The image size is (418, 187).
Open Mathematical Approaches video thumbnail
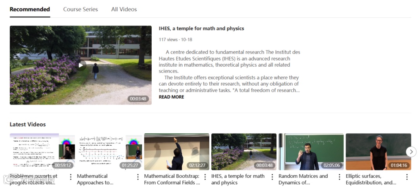coord(110,152)
